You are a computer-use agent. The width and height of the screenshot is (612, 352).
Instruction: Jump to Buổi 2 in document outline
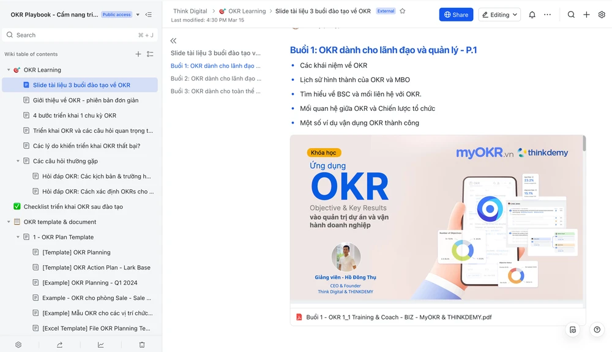coord(215,78)
